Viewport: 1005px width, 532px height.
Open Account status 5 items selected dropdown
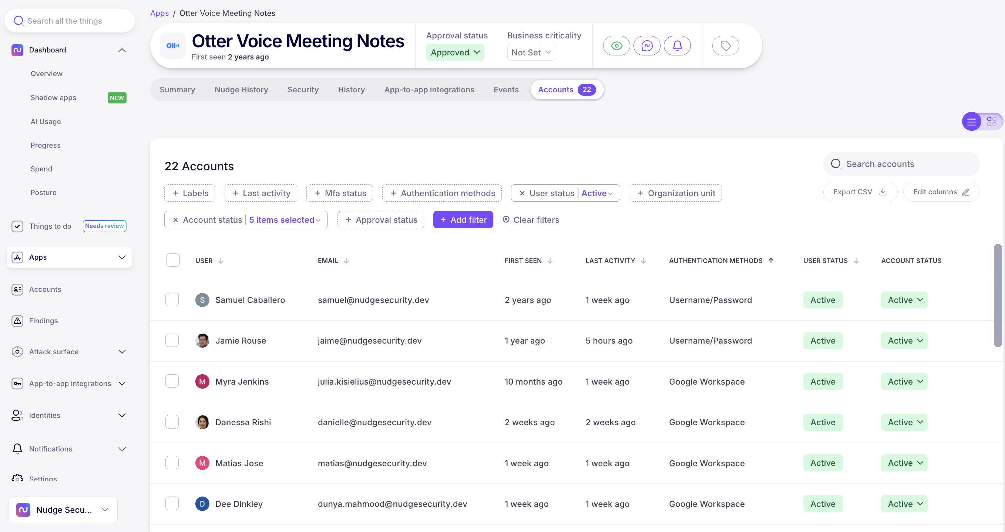point(285,220)
